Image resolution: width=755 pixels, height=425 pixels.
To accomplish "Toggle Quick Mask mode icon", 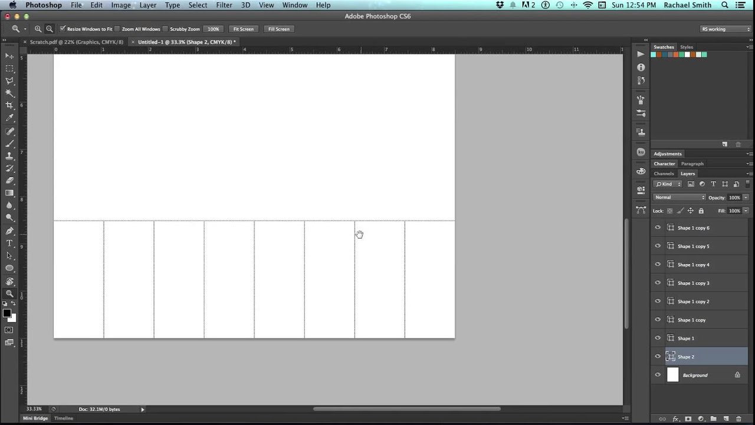I will (9, 330).
